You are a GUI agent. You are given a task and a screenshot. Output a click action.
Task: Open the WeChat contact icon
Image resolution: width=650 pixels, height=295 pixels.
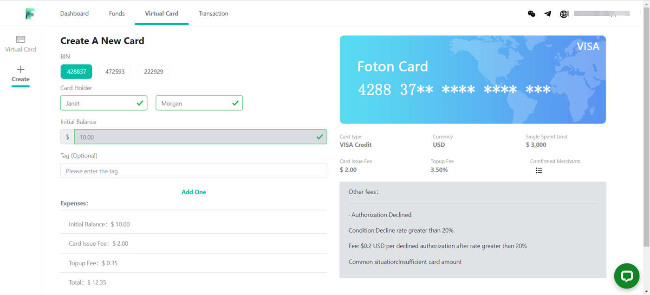532,14
